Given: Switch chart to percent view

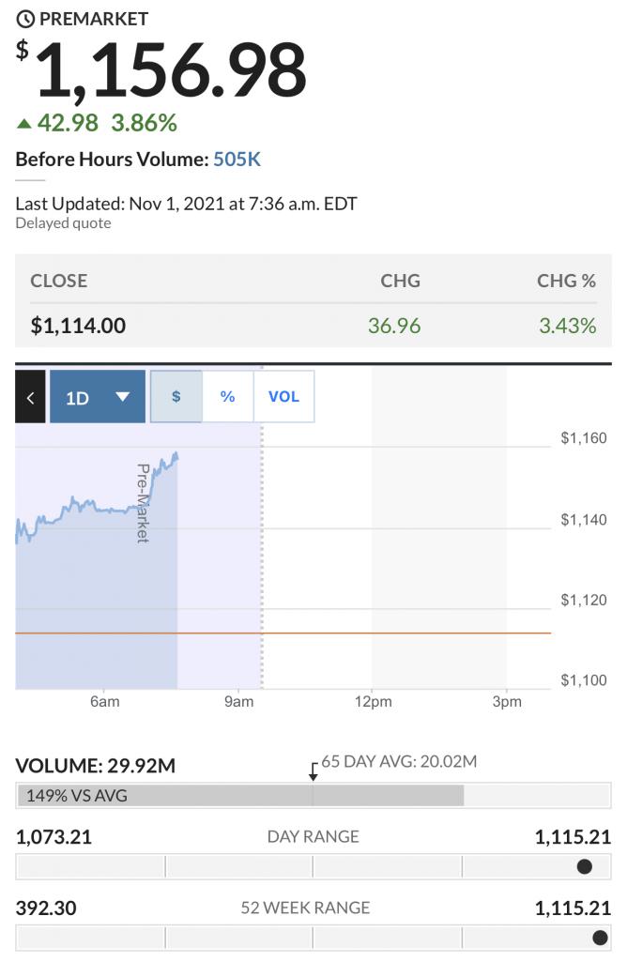Looking at the screenshot, I should click(227, 397).
